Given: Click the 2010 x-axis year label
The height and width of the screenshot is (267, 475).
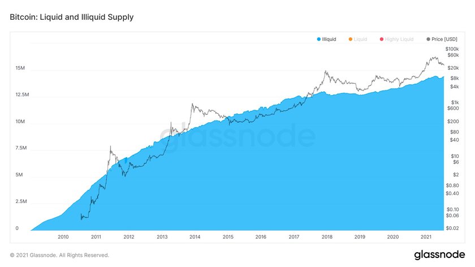Looking at the screenshot, I should point(63,236).
